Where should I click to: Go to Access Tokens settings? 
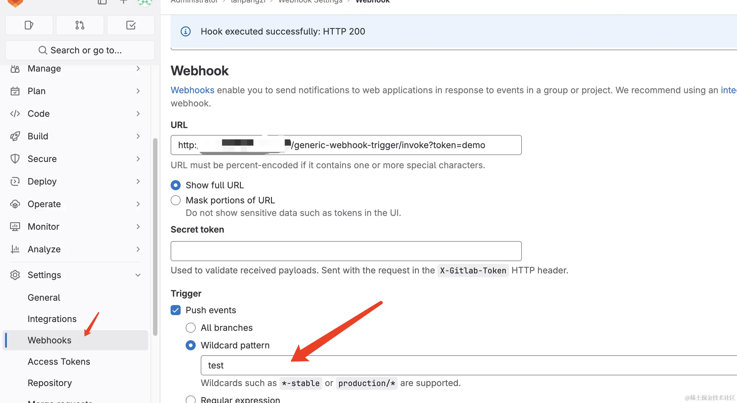tap(59, 362)
